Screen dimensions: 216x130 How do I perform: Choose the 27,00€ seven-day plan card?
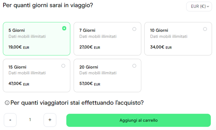[107, 39]
